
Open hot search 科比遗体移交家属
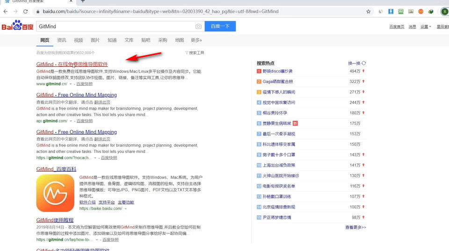[x=279, y=144]
